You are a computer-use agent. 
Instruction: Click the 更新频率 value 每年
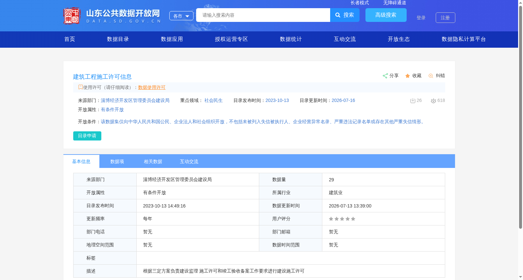pyautogui.click(x=148, y=219)
